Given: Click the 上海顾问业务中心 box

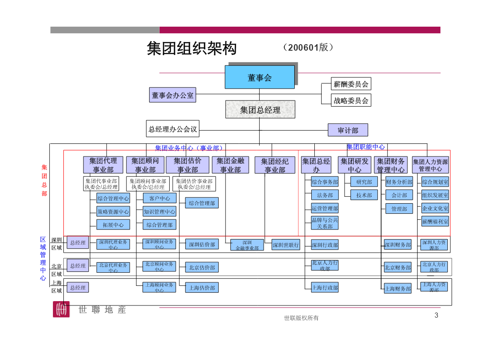Looking at the screenshot, I should 160,287.
